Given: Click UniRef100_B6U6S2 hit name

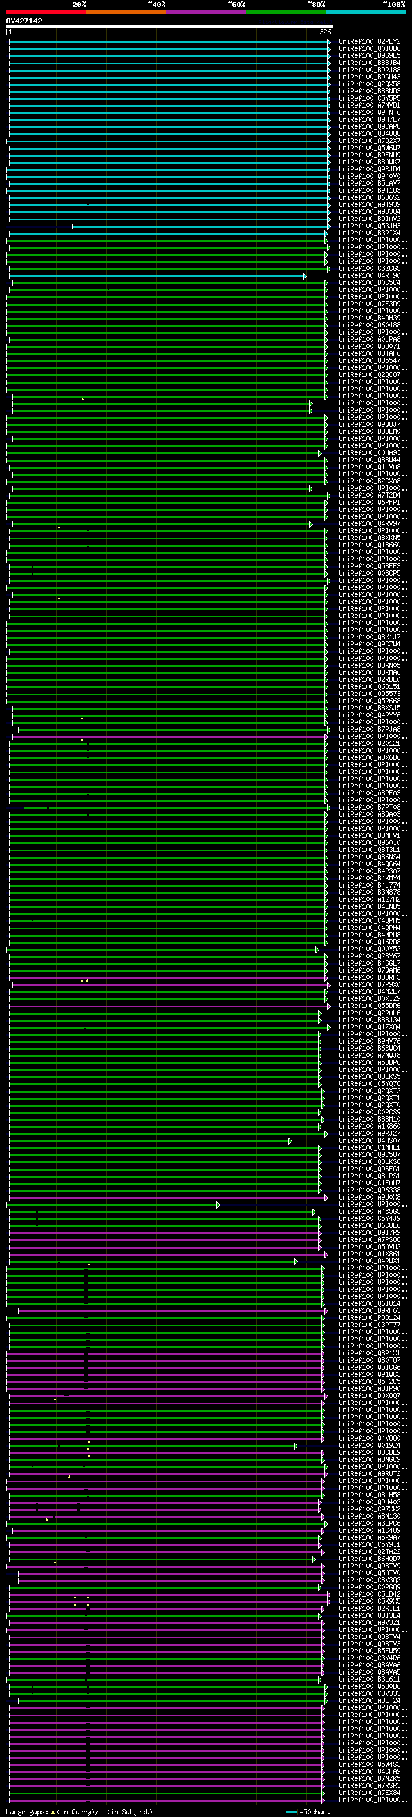Looking at the screenshot, I should tap(370, 197).
